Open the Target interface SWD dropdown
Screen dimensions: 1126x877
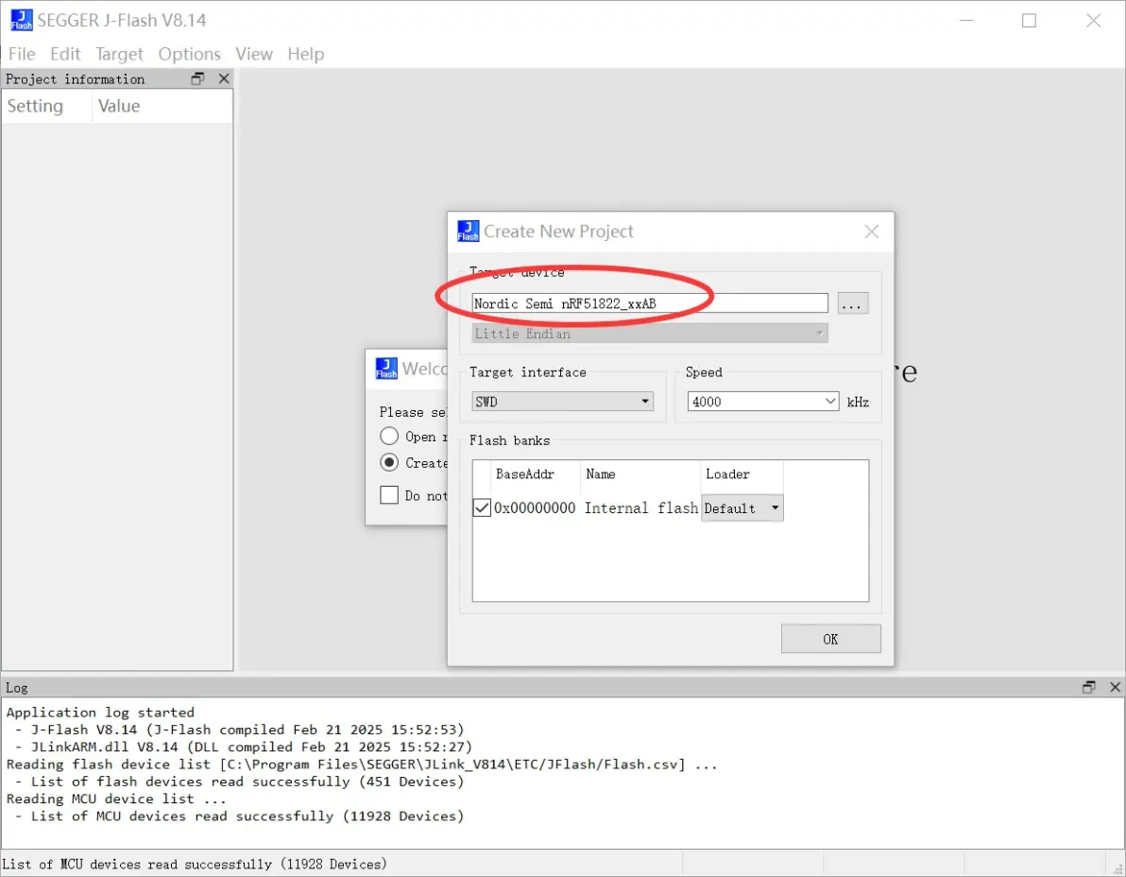(x=562, y=402)
